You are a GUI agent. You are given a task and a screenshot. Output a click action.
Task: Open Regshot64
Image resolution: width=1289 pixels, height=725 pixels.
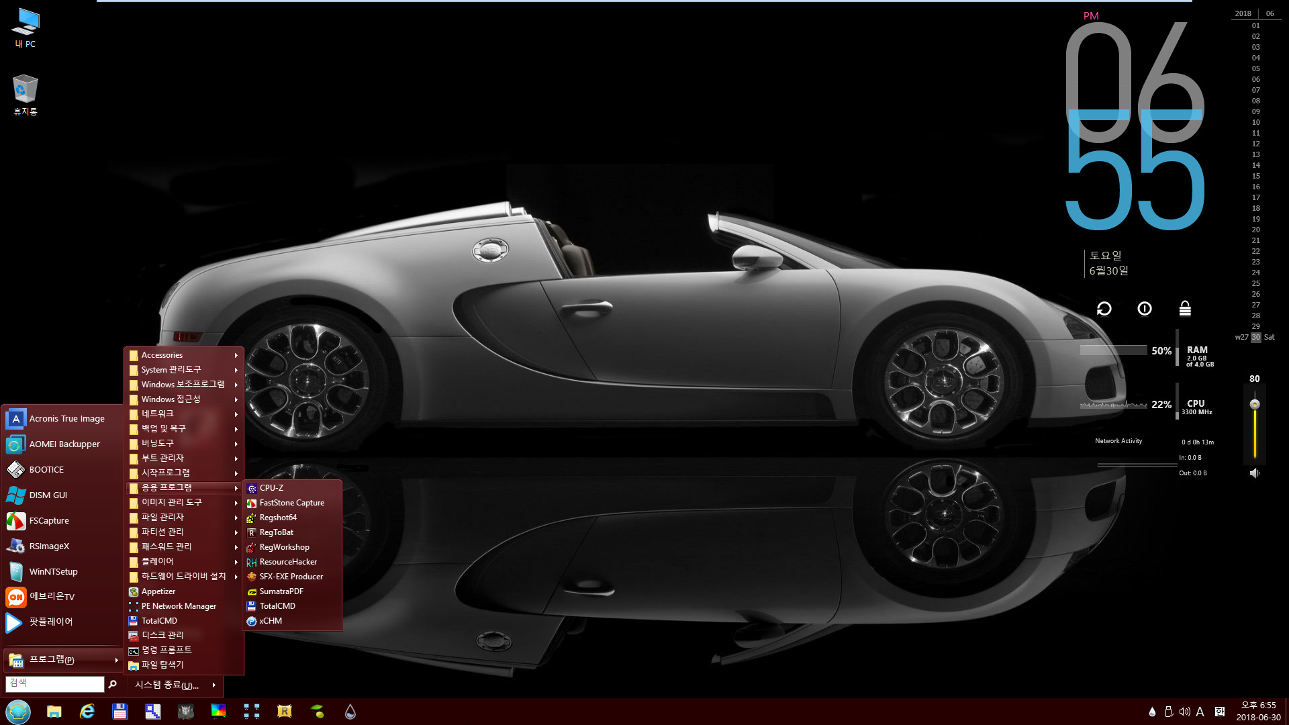pos(292,518)
